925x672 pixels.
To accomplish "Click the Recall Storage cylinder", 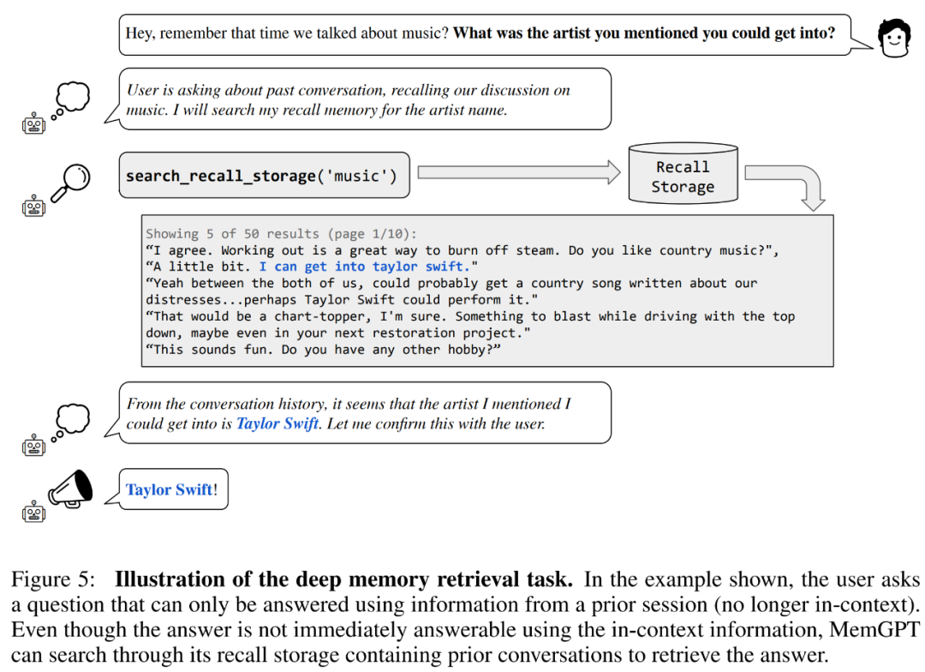I will click(683, 173).
